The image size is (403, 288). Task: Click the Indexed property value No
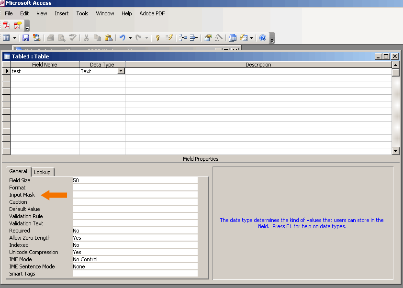pos(135,245)
